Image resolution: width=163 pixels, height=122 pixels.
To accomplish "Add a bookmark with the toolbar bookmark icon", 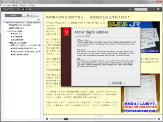I will point(30,9).
